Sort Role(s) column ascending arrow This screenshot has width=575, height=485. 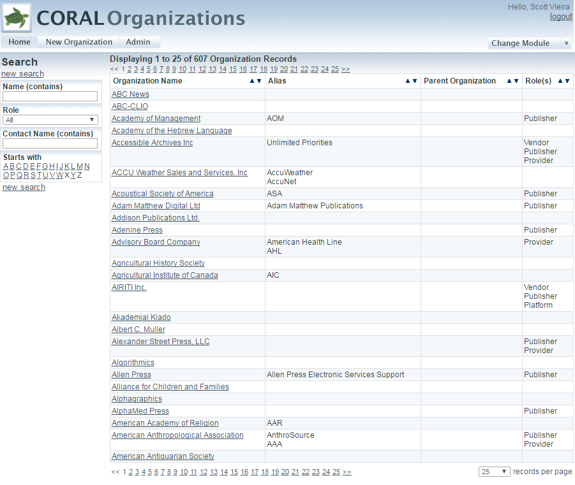(560, 81)
